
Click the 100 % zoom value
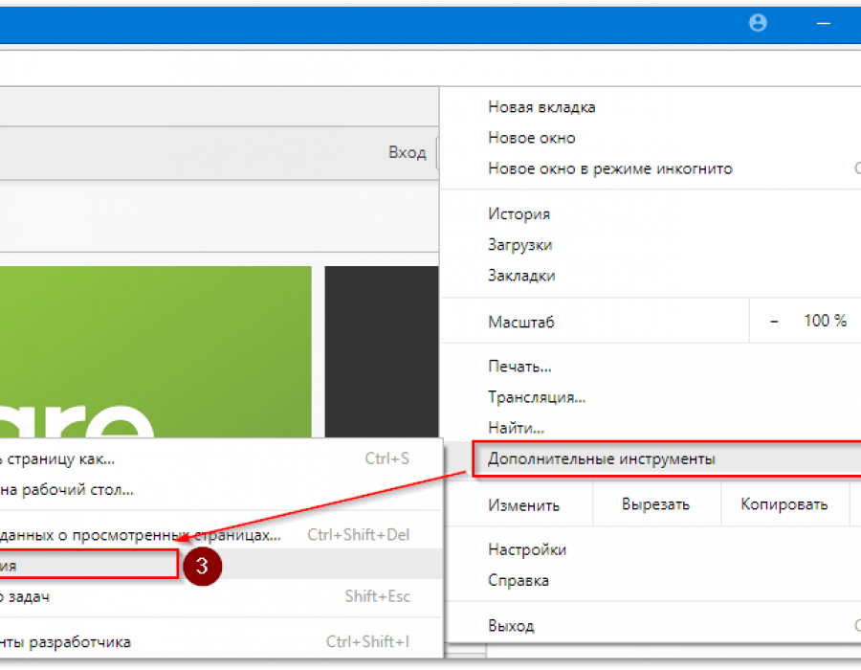coord(825,321)
